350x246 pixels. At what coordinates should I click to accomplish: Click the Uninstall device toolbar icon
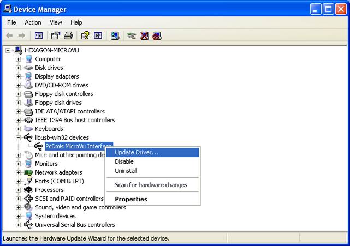[144, 35]
